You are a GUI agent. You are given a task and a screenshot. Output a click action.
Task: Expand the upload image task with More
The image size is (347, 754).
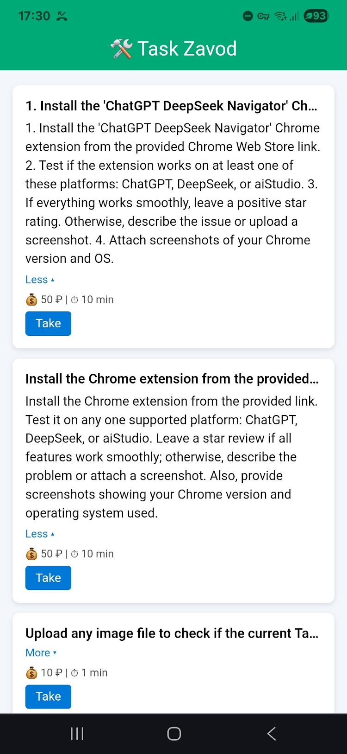point(41,652)
